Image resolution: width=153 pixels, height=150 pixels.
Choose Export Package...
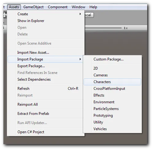(45, 66)
